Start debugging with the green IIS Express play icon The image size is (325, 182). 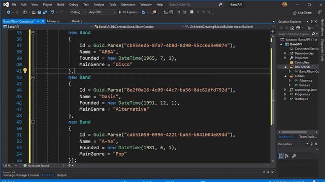coord(120,12)
